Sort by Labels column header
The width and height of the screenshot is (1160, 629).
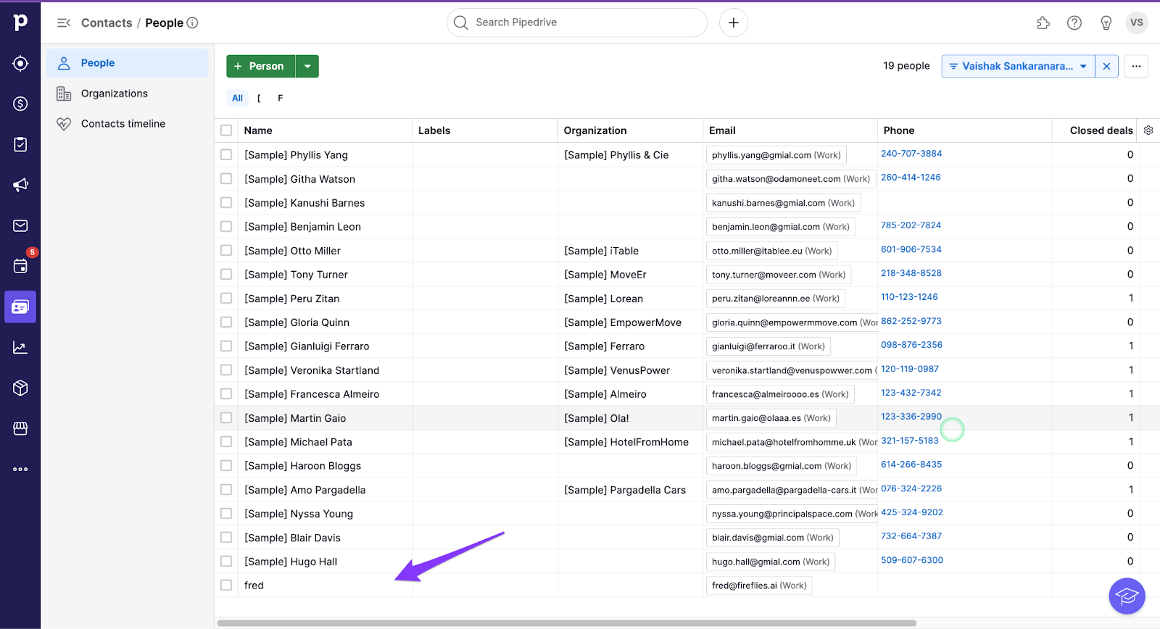click(434, 130)
